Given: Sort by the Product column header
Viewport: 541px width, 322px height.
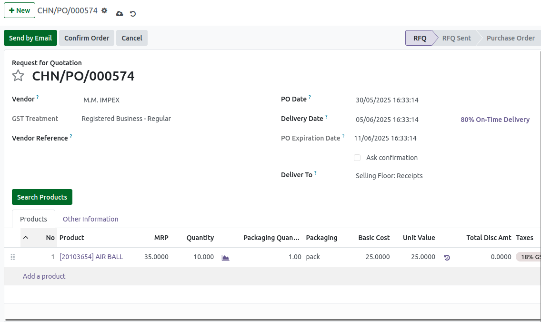Looking at the screenshot, I should (72, 237).
